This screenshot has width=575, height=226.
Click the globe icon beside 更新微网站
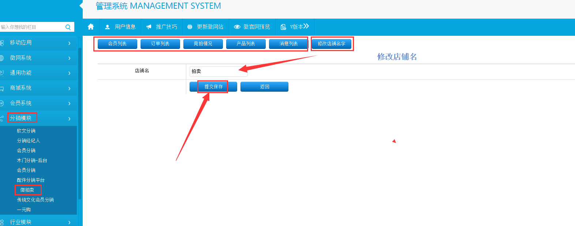coord(190,27)
